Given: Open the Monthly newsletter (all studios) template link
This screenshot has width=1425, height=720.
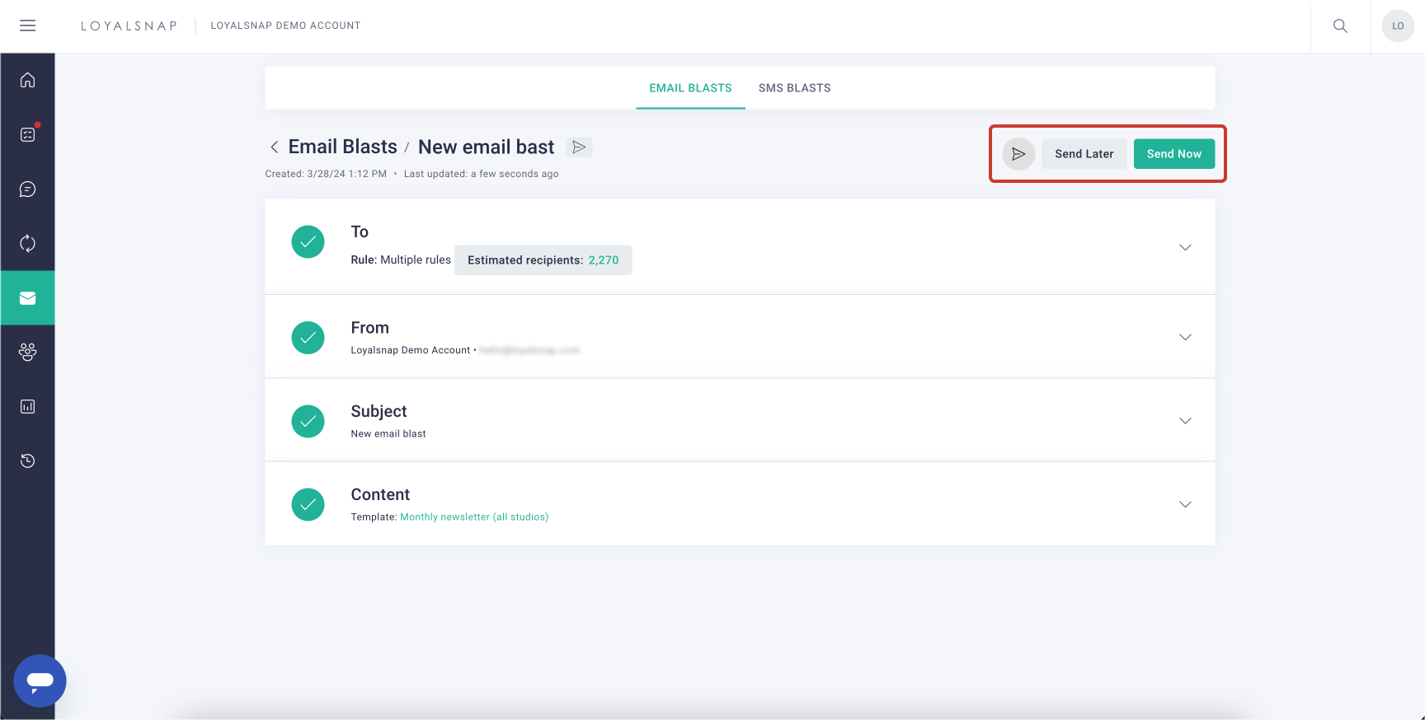Looking at the screenshot, I should pos(474,517).
